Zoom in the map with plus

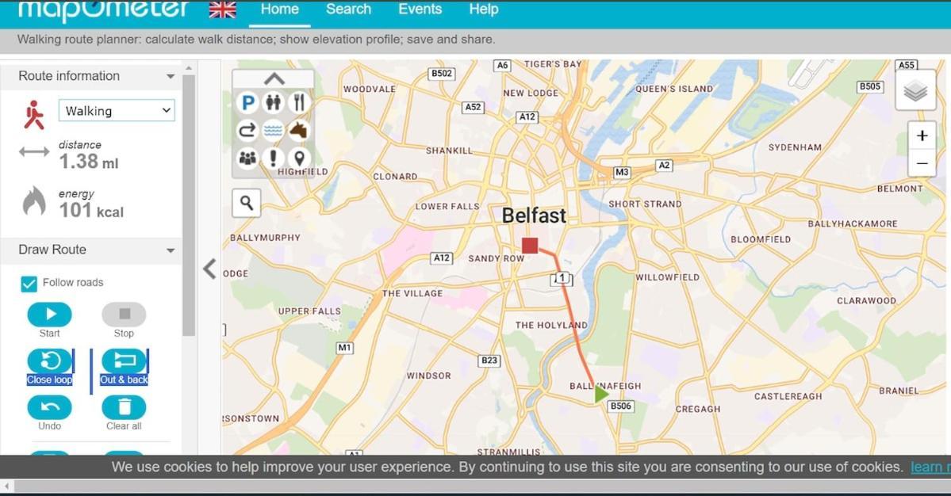tap(922, 135)
